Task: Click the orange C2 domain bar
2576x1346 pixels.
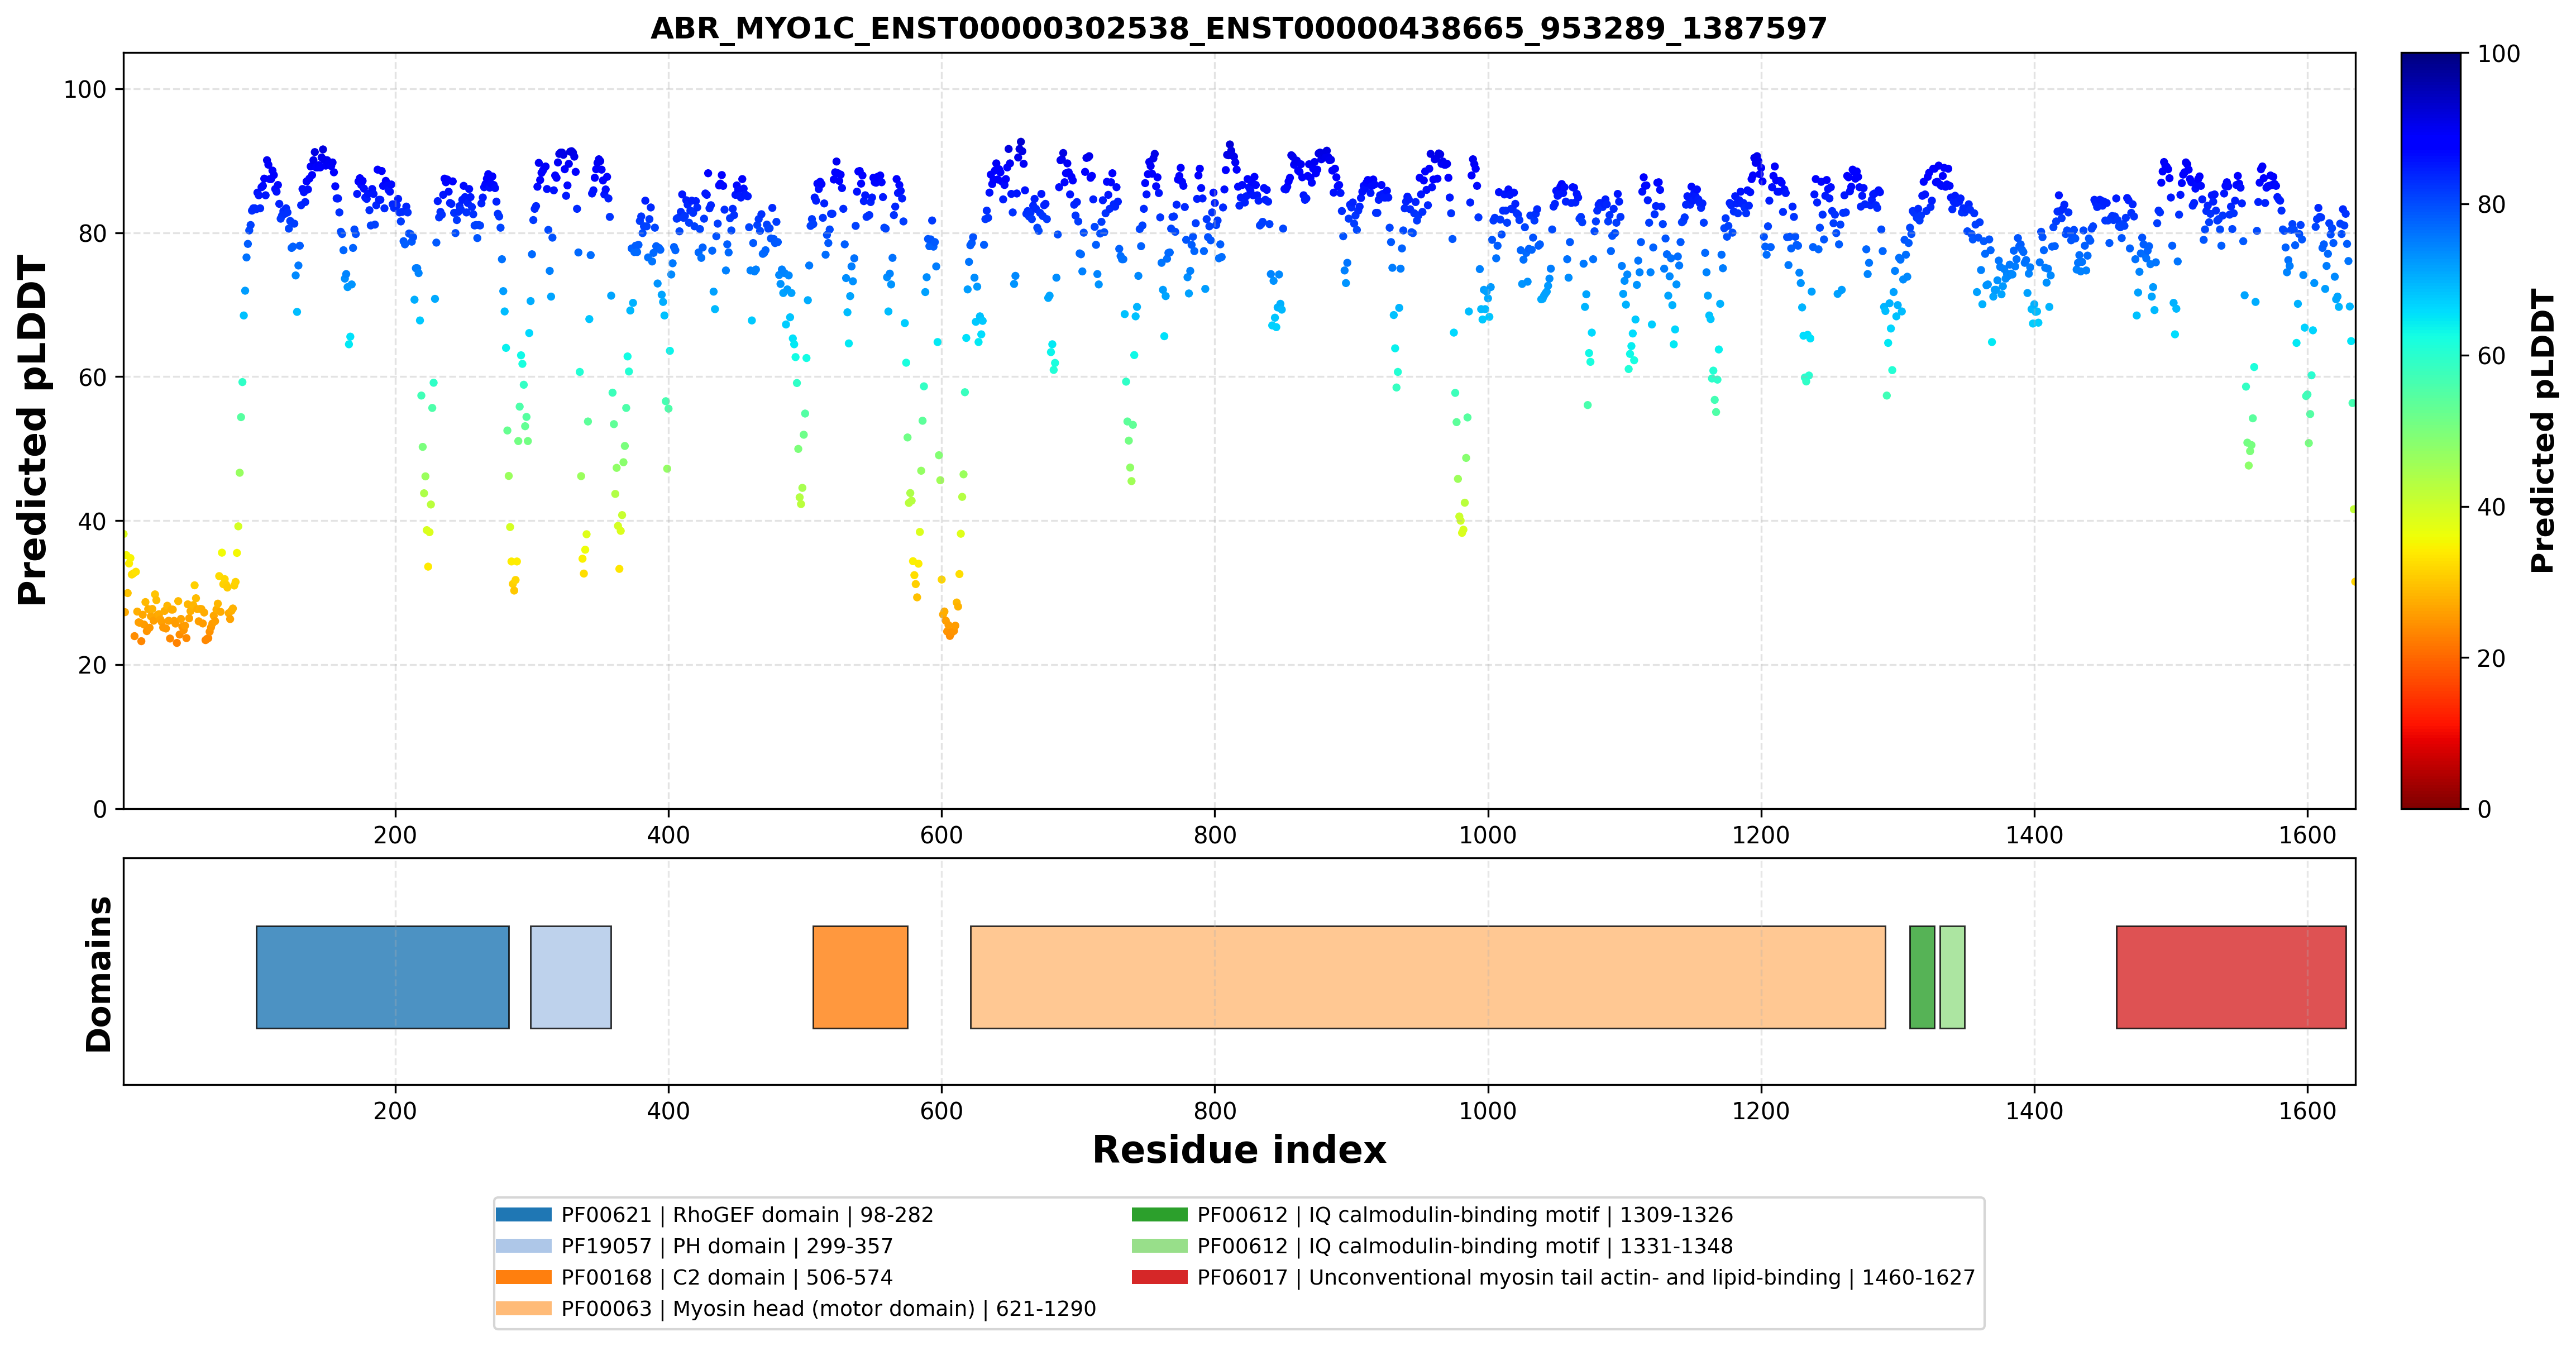Action: tap(860, 977)
